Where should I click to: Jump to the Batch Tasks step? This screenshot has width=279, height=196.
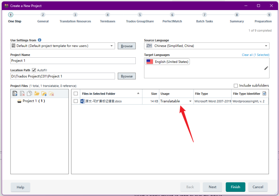click(x=204, y=15)
